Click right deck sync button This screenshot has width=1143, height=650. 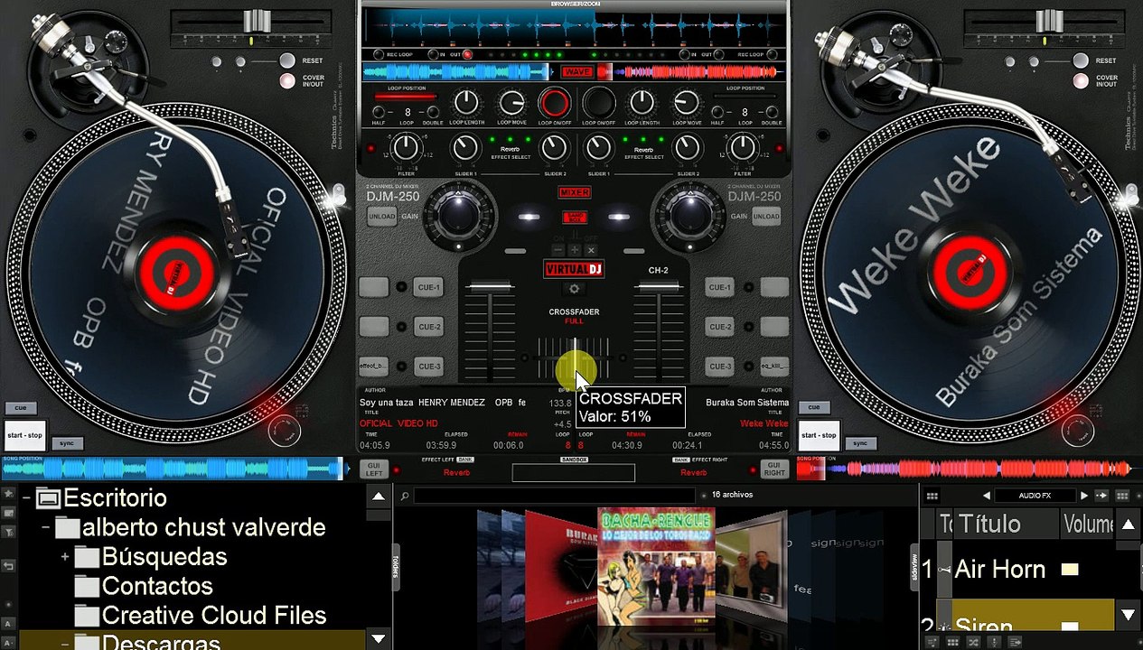[x=860, y=443]
